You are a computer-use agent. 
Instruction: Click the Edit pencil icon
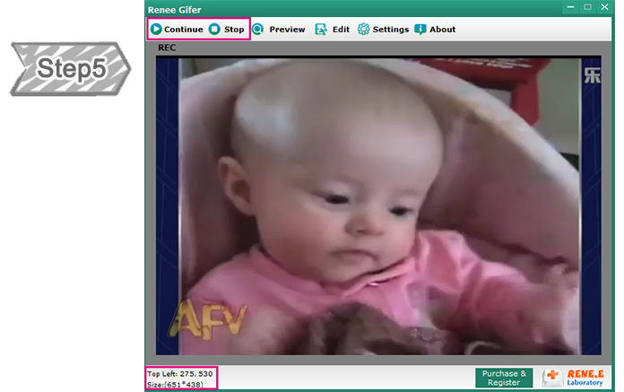click(321, 30)
